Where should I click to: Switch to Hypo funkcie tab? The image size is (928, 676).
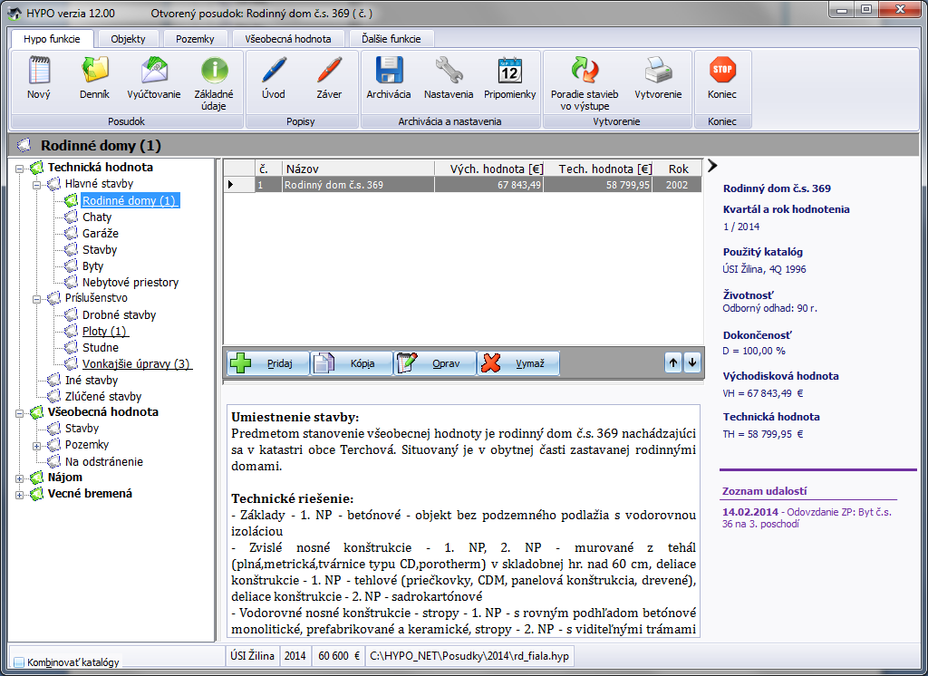pyautogui.click(x=52, y=38)
